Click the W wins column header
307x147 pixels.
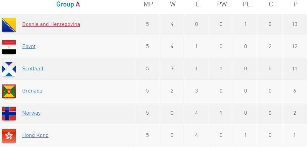coord(172,4)
